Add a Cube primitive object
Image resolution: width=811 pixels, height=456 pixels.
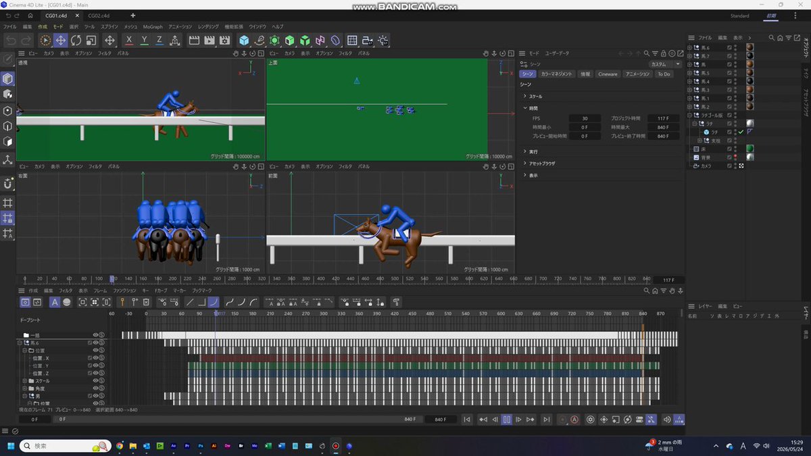tap(244, 41)
